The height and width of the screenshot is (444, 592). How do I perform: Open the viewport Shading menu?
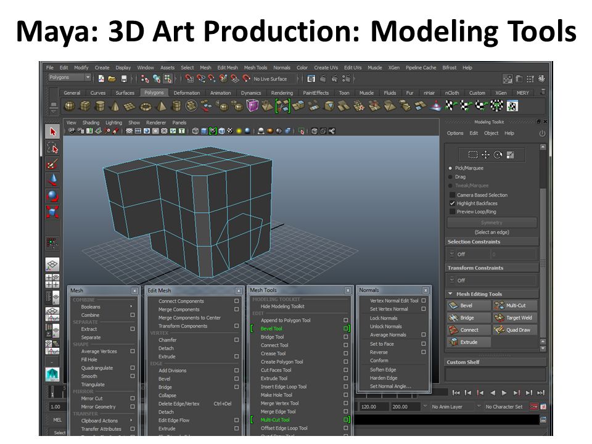[91, 122]
